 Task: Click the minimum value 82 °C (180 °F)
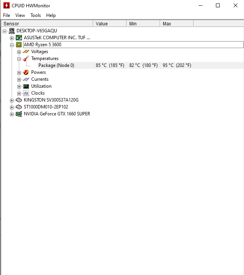144,65
